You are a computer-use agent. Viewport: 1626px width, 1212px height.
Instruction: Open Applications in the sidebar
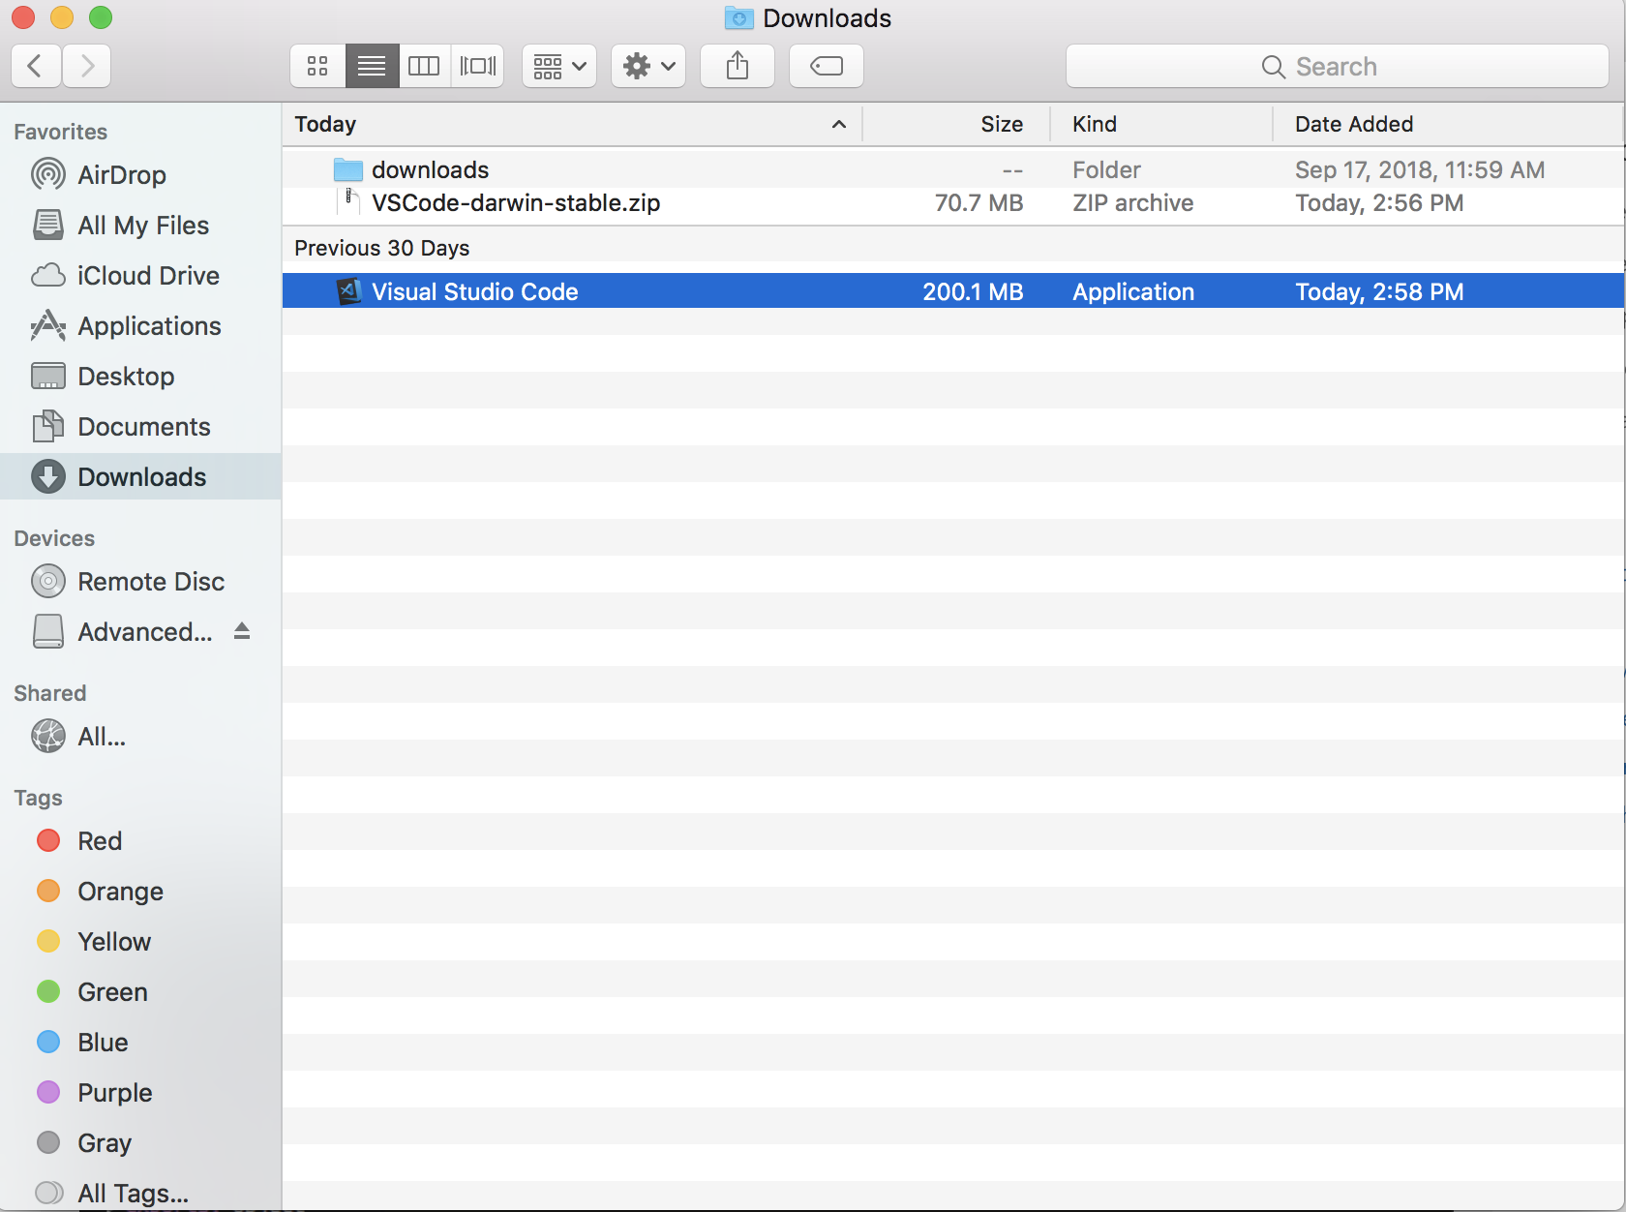click(x=149, y=326)
